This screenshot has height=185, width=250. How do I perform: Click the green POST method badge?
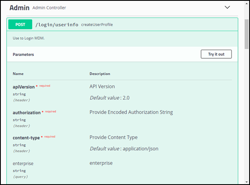[x=20, y=24]
